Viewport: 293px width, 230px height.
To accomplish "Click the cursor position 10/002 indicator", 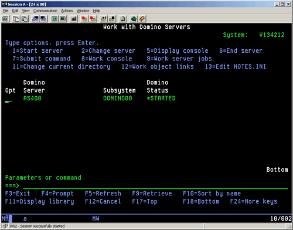I will click(281, 218).
